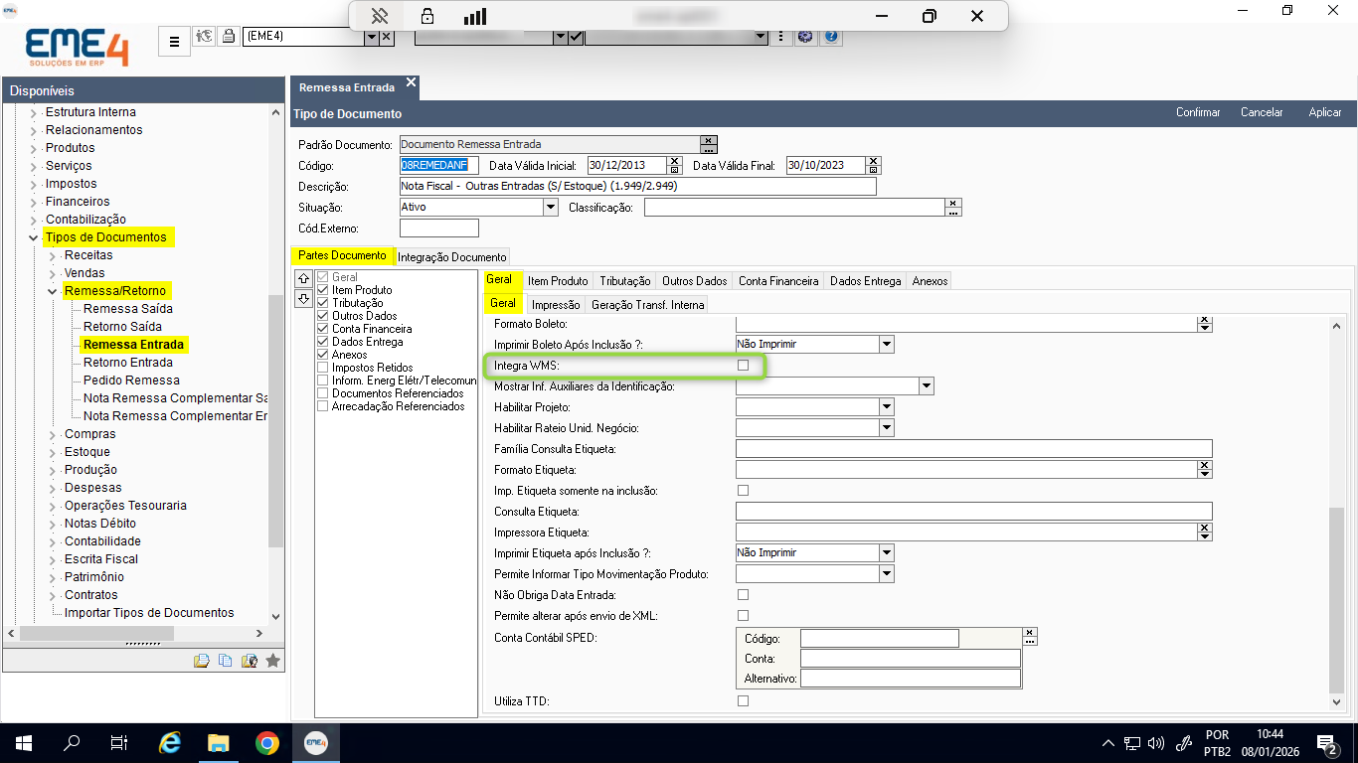This screenshot has height=763, width=1358.
Task: Click the three-dot options icon in toolbar
Action: pyautogui.click(x=780, y=37)
